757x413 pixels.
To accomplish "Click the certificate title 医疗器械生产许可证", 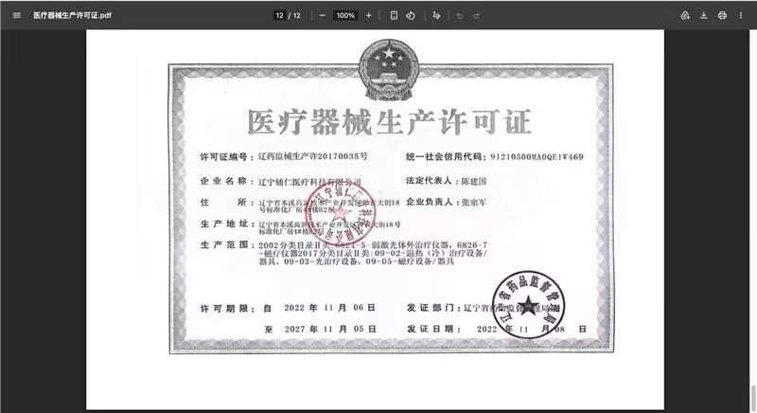I will point(389,122).
